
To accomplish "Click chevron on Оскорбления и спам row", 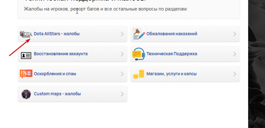I will (122, 74).
